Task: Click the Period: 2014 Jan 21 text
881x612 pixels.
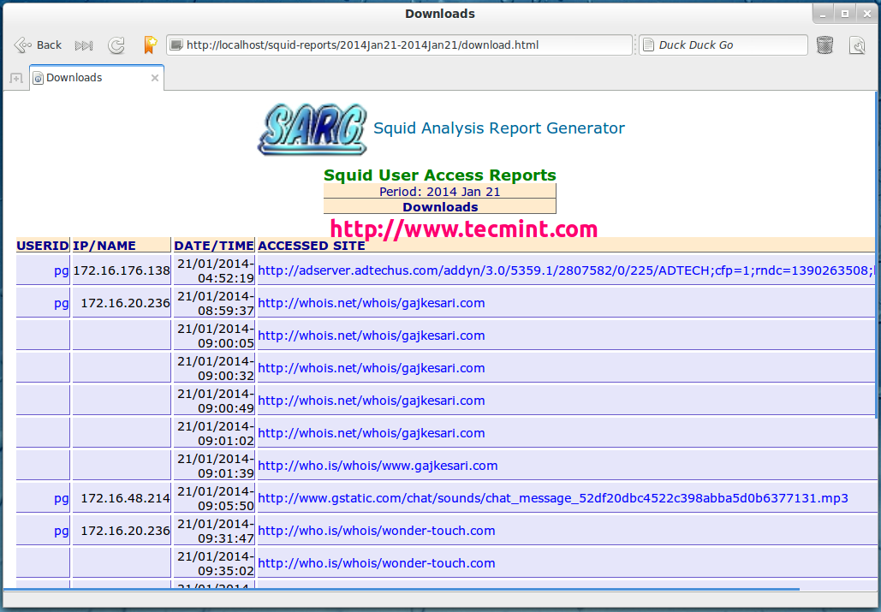Action: click(x=439, y=192)
